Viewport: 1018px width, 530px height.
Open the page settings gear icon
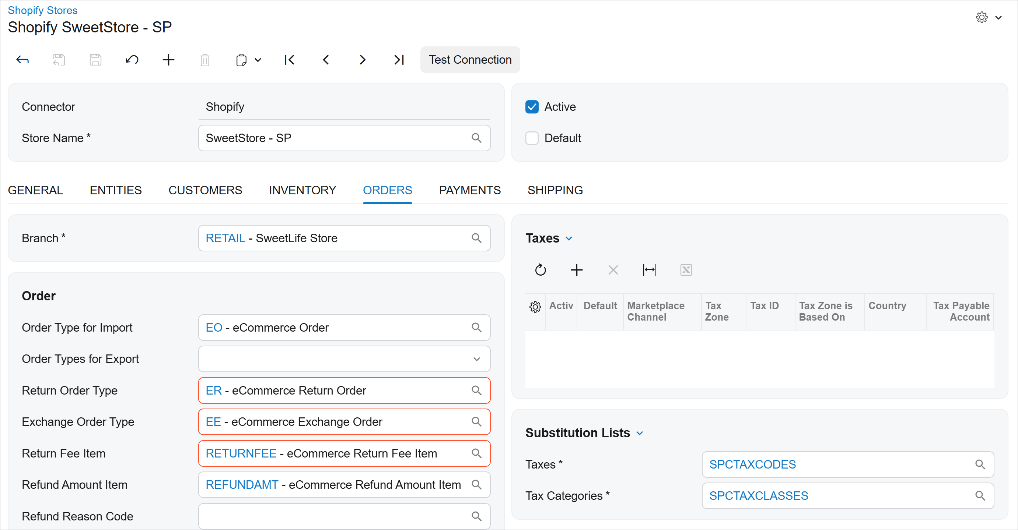tap(982, 17)
